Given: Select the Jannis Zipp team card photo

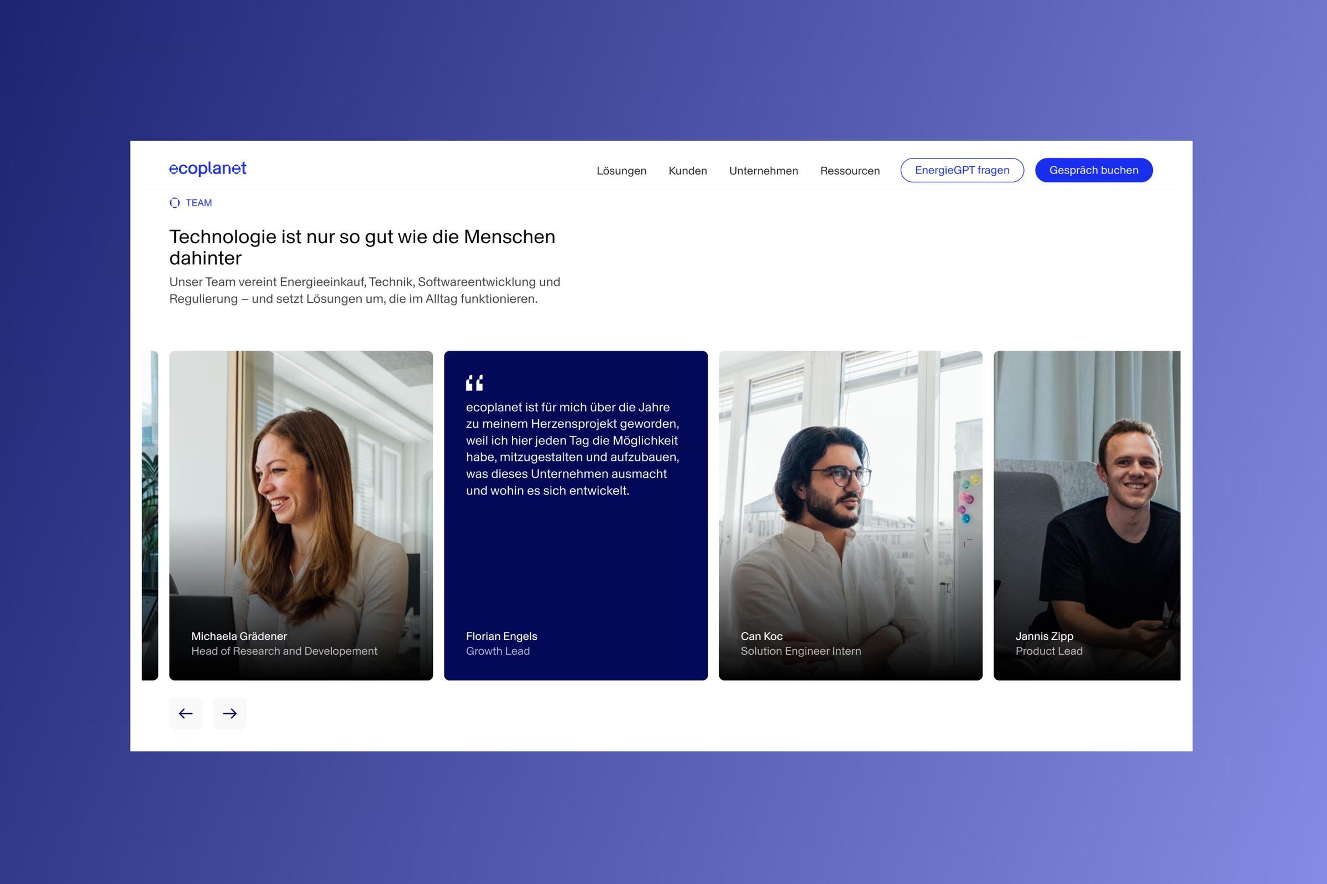Looking at the screenshot, I should [x=1086, y=515].
